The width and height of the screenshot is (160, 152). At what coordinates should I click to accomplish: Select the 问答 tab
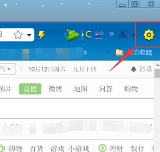pos(106,89)
